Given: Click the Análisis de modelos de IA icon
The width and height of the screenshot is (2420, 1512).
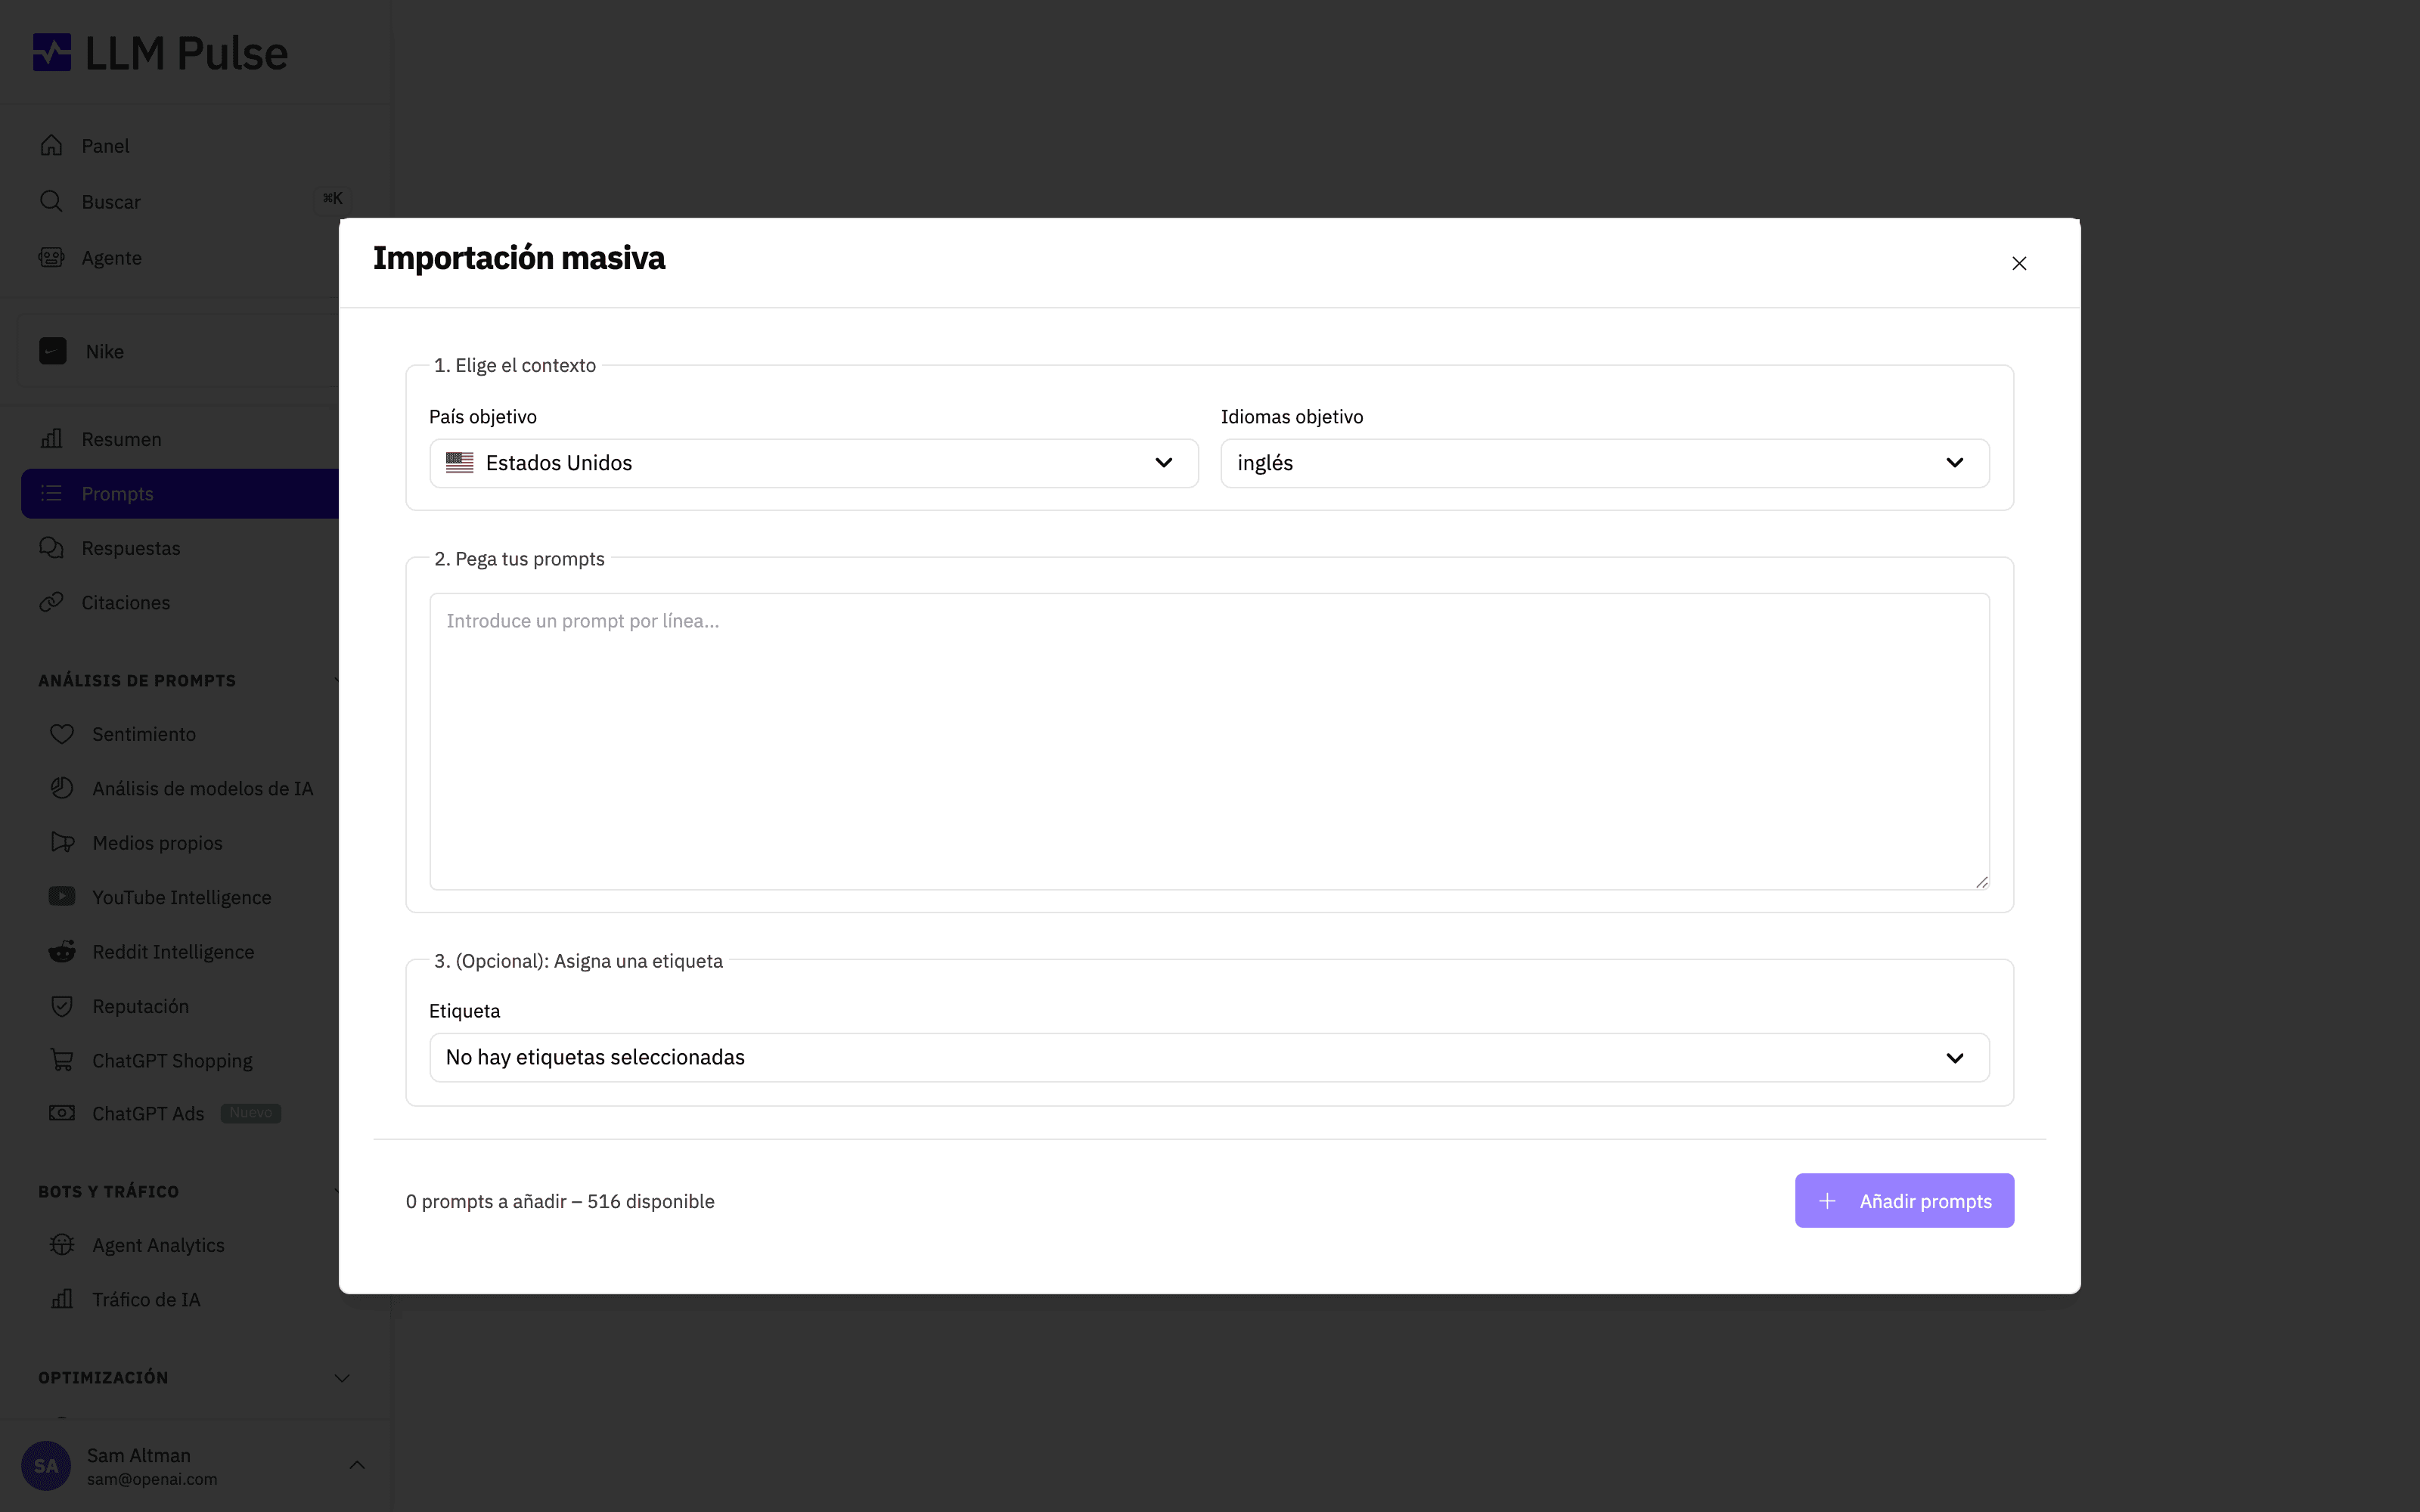Looking at the screenshot, I should [62, 788].
